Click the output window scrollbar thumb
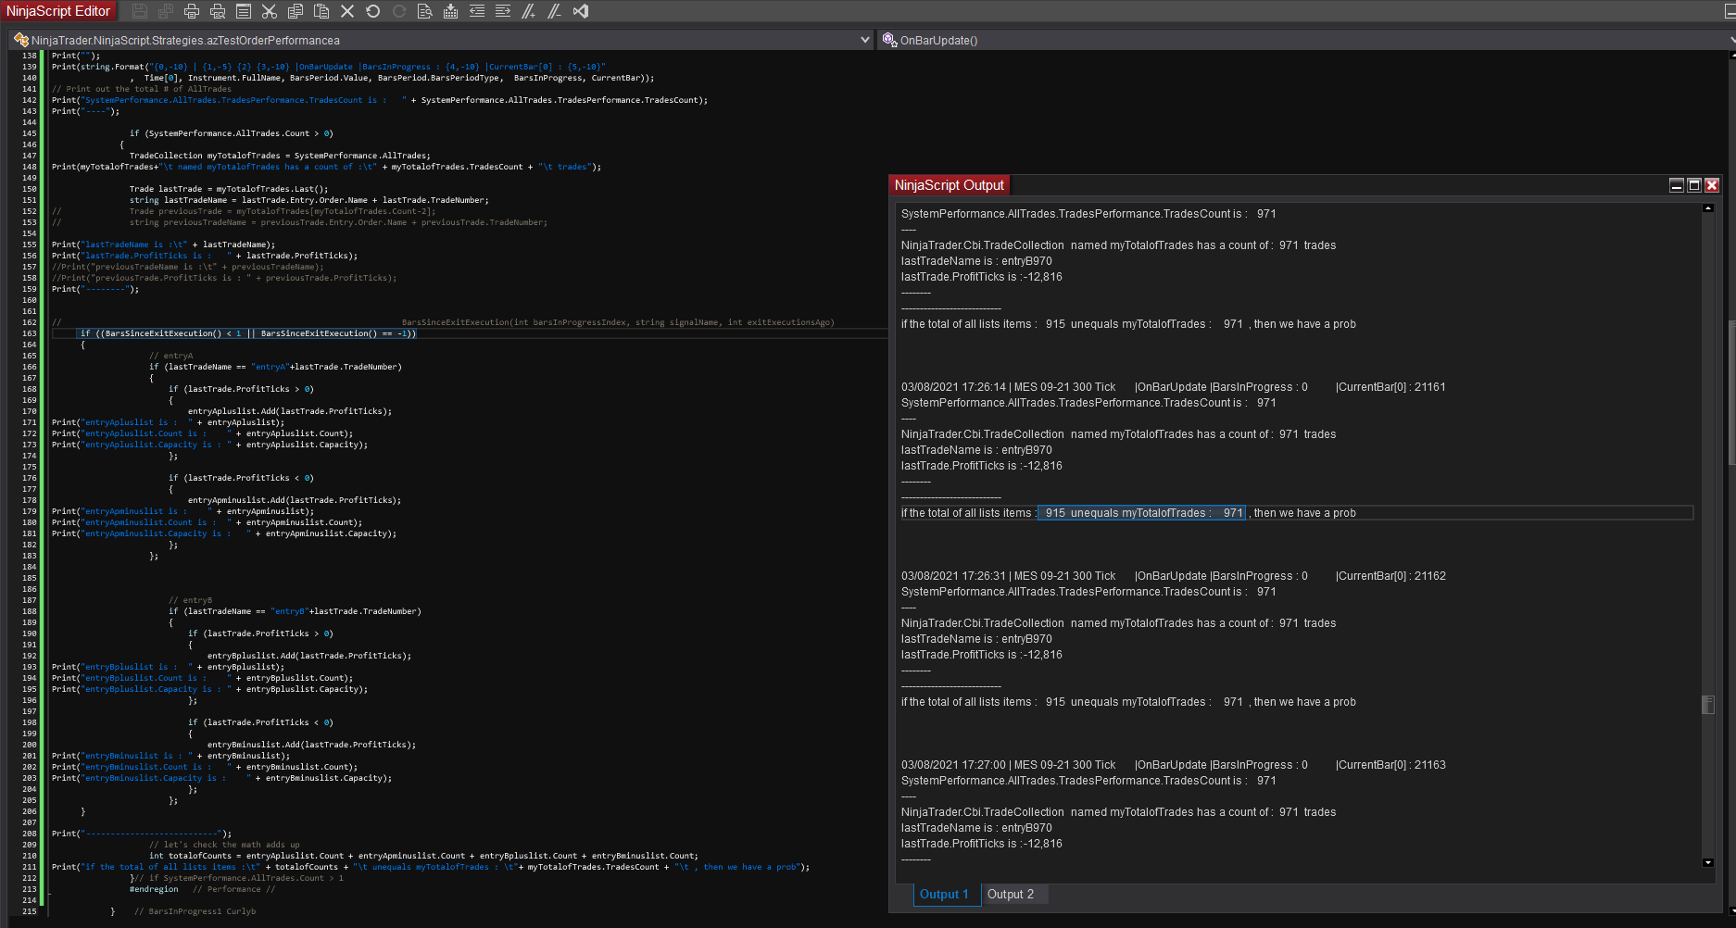The height and width of the screenshot is (928, 1736). (x=1708, y=705)
